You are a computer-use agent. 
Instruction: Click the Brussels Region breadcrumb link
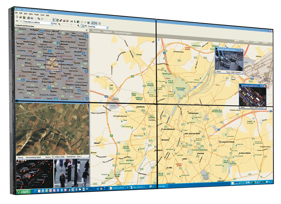click(125, 32)
